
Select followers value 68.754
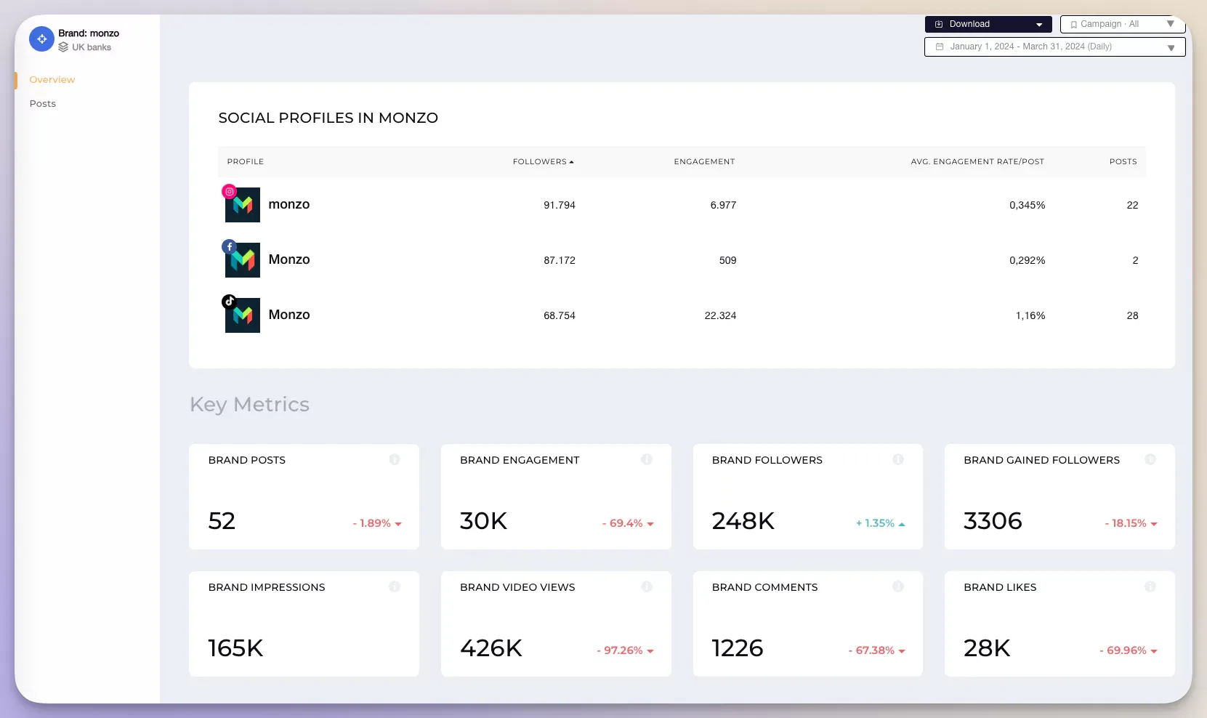pos(560,315)
